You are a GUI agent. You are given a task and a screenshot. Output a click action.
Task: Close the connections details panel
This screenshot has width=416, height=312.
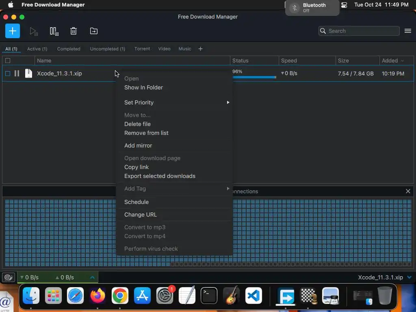tap(408, 191)
